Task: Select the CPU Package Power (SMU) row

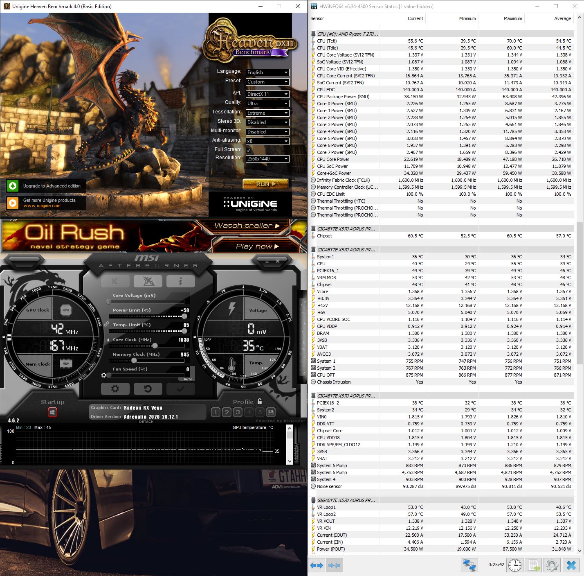Action: pos(441,97)
